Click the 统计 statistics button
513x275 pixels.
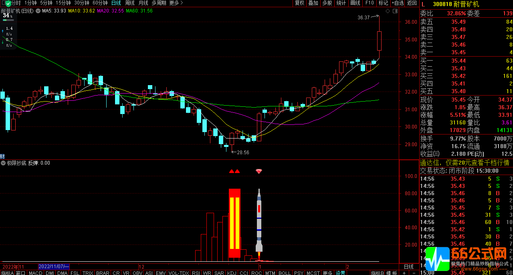click(341, 3)
